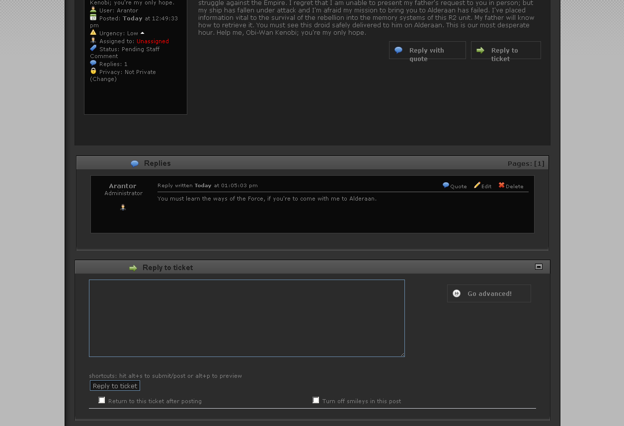This screenshot has height=426, width=624.
Task: Click the (Change) privacy link
Action: point(103,79)
